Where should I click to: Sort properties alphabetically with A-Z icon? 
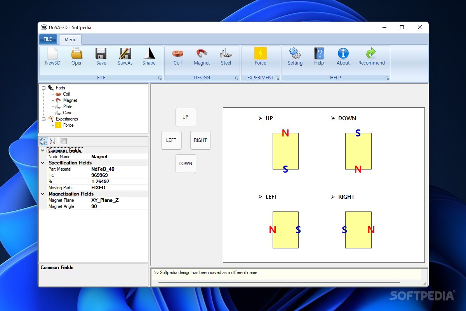tap(52, 141)
